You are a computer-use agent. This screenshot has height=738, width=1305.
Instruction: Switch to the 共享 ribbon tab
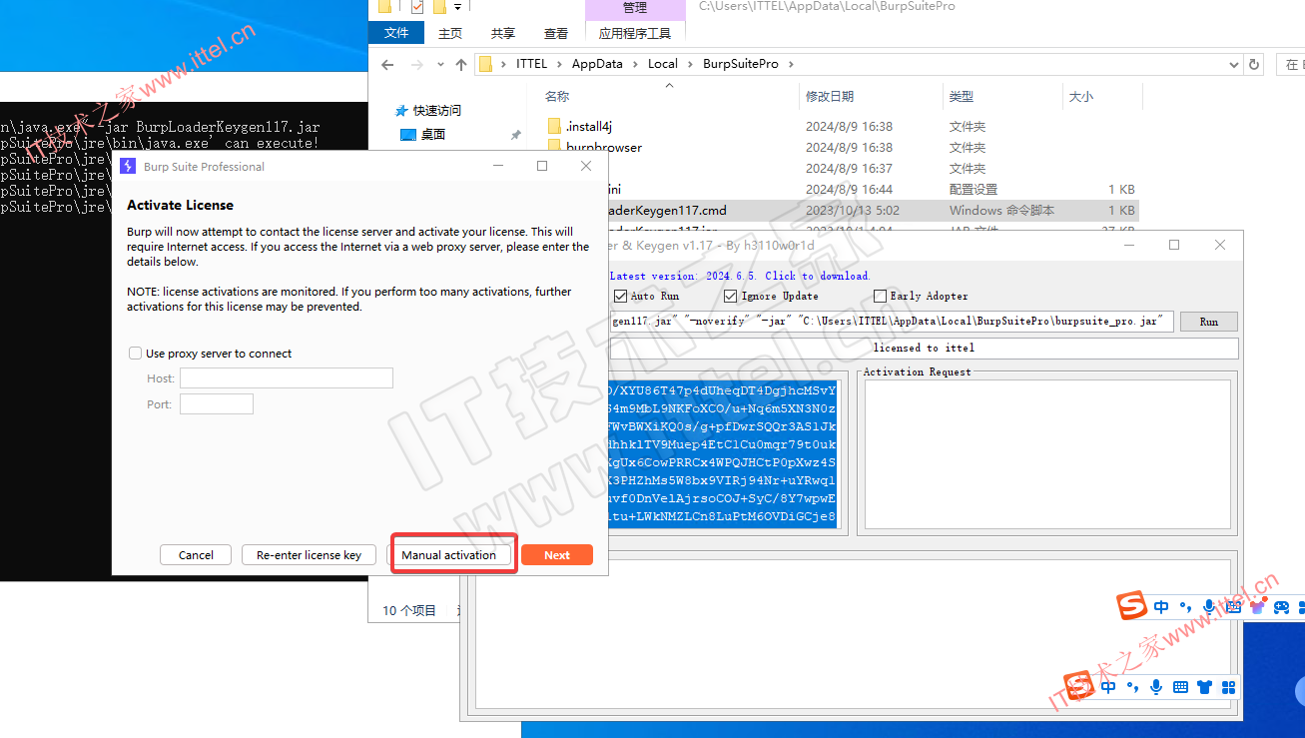[x=503, y=33]
